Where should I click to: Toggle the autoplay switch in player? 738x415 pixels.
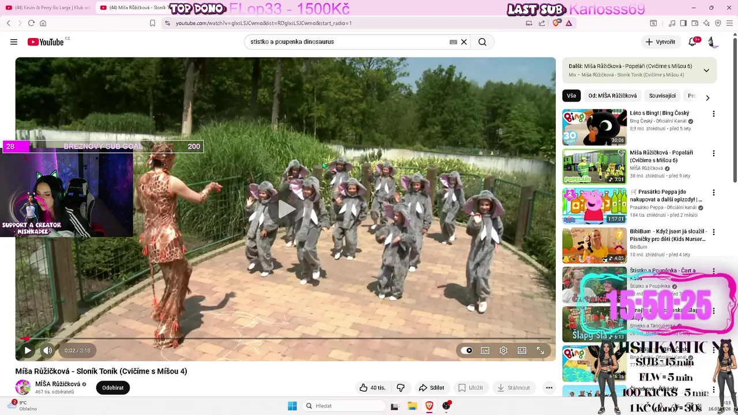466,350
